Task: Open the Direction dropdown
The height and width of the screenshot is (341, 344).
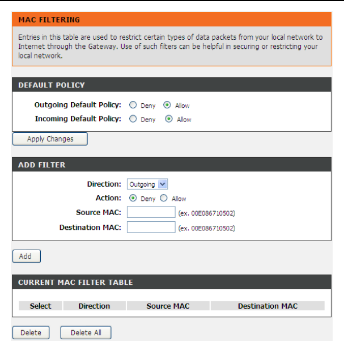Action: pyautogui.click(x=147, y=184)
